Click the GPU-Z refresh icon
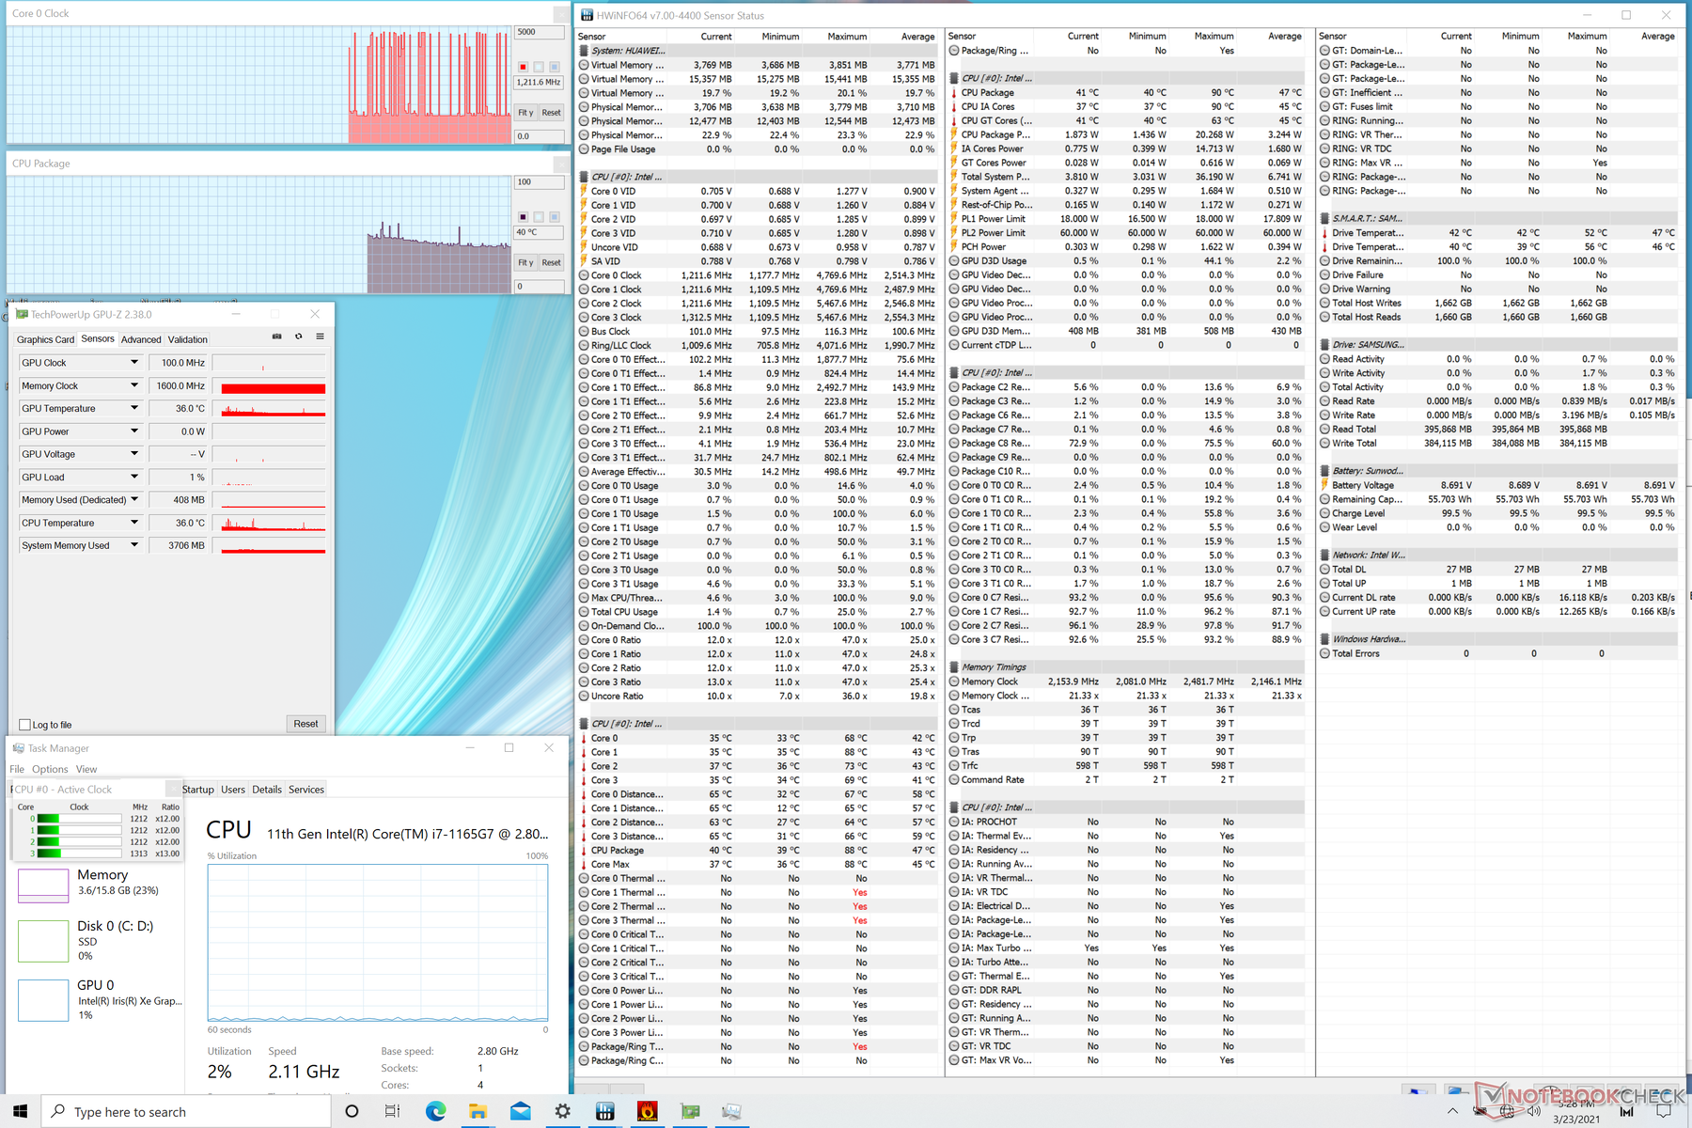1692x1128 pixels. (x=299, y=337)
